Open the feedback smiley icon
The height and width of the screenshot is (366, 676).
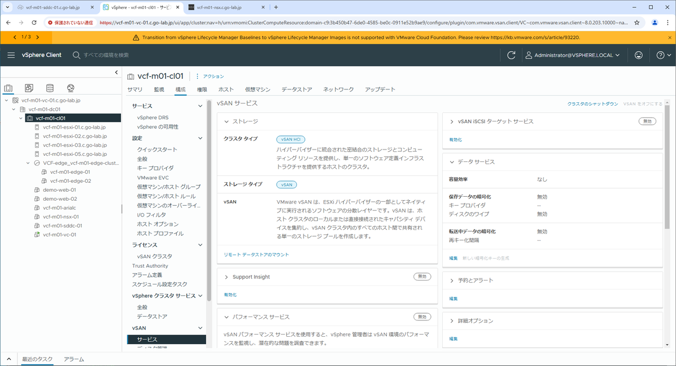[x=638, y=55]
